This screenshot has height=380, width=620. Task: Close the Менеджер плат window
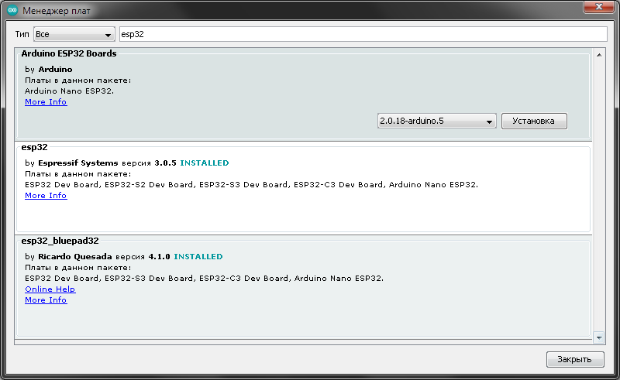(598, 6)
